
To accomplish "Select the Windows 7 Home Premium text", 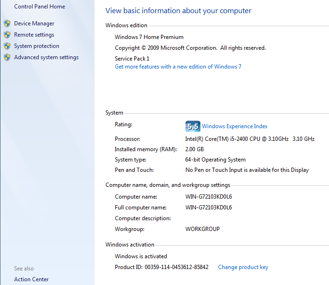I will tap(149, 37).
